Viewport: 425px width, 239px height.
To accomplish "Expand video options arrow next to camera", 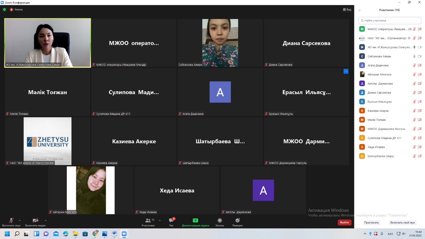I will coord(45,220).
